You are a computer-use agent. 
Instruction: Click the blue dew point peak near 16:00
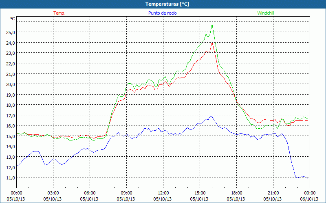[x=211, y=117]
